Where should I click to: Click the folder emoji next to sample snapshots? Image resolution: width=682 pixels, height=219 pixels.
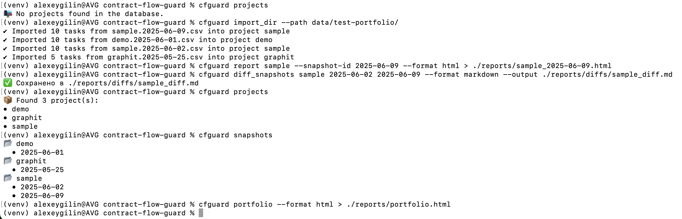pos(8,178)
